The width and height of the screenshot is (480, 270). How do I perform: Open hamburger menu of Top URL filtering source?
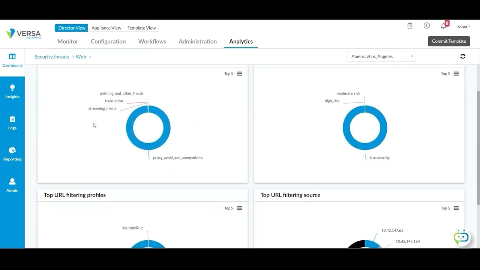456,208
